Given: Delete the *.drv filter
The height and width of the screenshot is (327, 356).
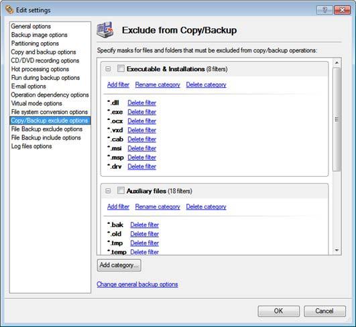Looking at the screenshot, I should click(x=142, y=167).
